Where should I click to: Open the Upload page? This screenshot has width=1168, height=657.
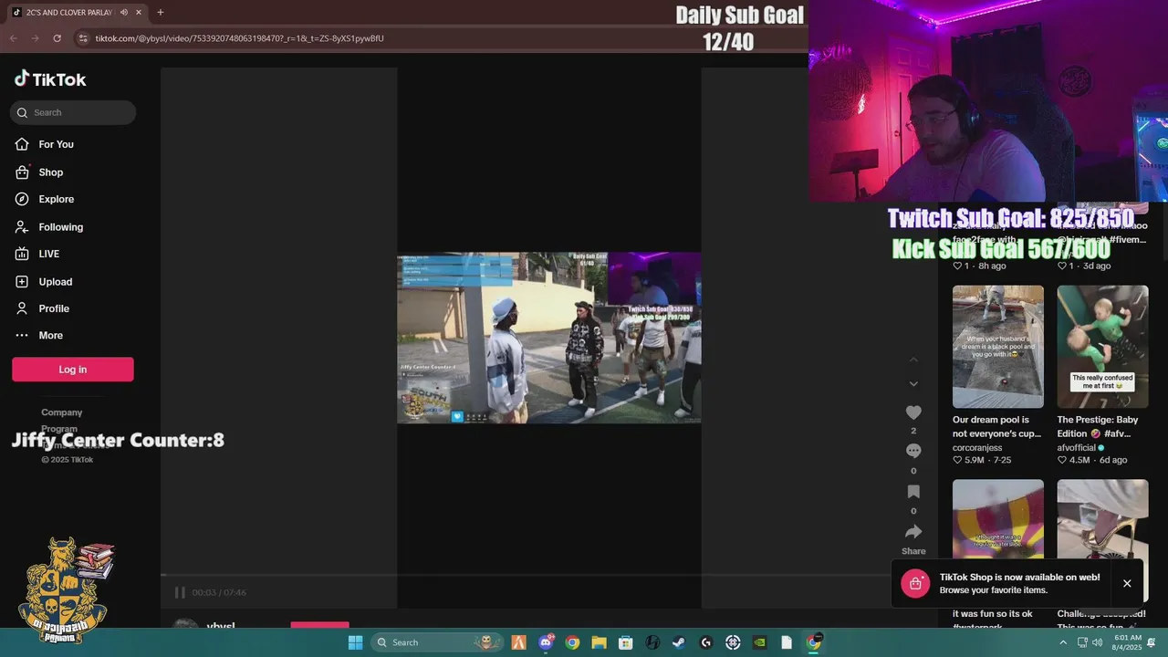tap(43, 282)
